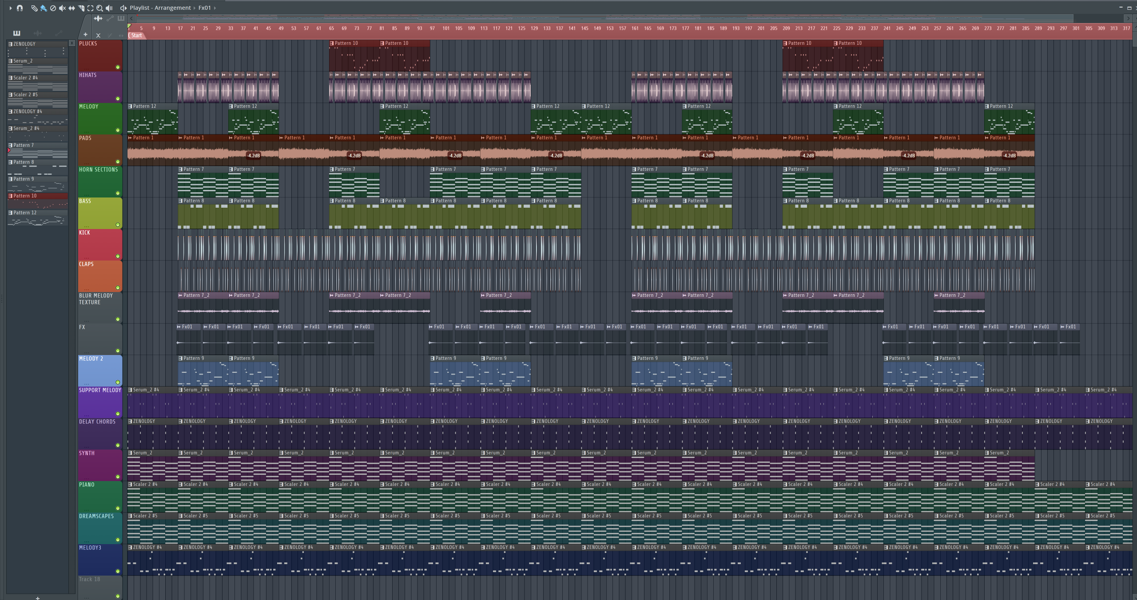Mute the BASS track

tap(118, 225)
